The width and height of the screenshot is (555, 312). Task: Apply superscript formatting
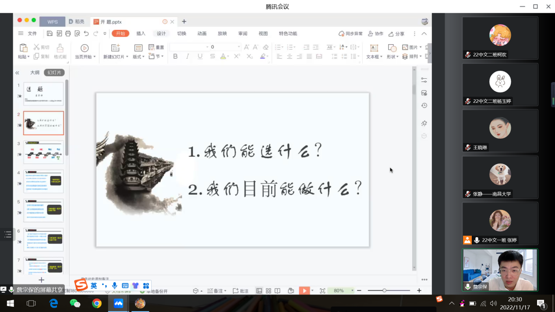pos(237,56)
